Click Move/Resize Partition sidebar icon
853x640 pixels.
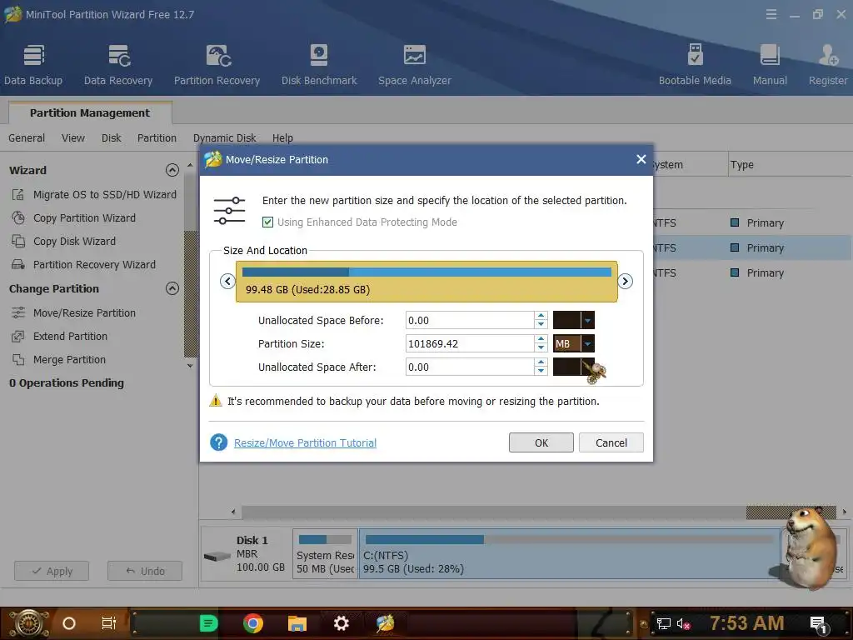click(18, 313)
